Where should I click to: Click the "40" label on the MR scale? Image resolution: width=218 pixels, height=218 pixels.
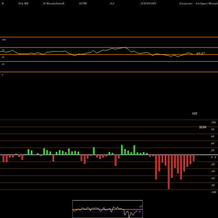point(213,143)
